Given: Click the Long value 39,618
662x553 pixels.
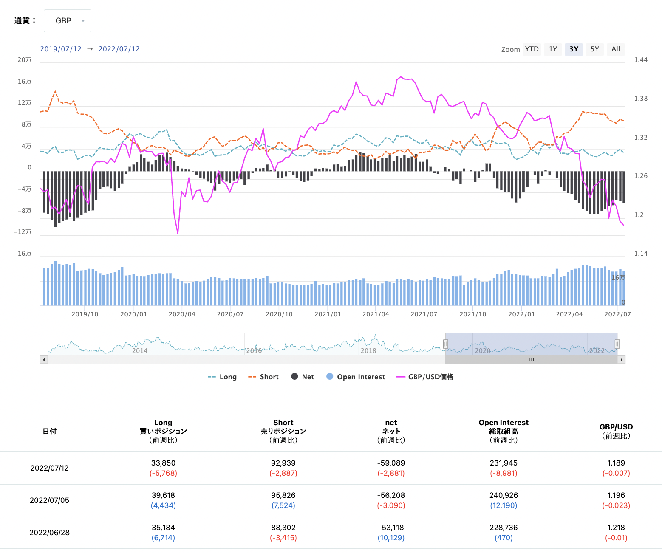Looking at the screenshot, I should [163, 495].
